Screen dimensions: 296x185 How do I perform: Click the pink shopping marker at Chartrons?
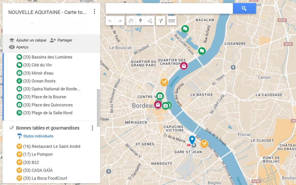coord(184,66)
